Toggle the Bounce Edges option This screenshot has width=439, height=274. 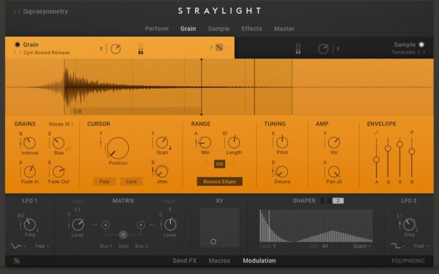(219, 181)
